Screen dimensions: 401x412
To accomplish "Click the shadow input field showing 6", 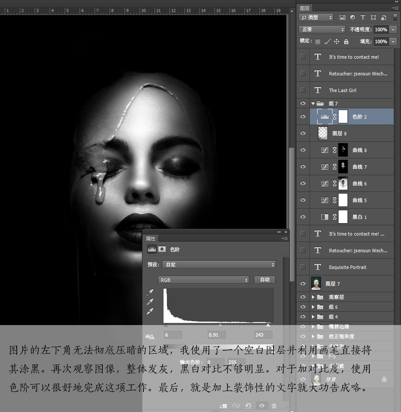I will click(173, 335).
